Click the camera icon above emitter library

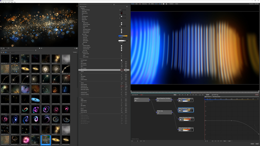point(77,48)
